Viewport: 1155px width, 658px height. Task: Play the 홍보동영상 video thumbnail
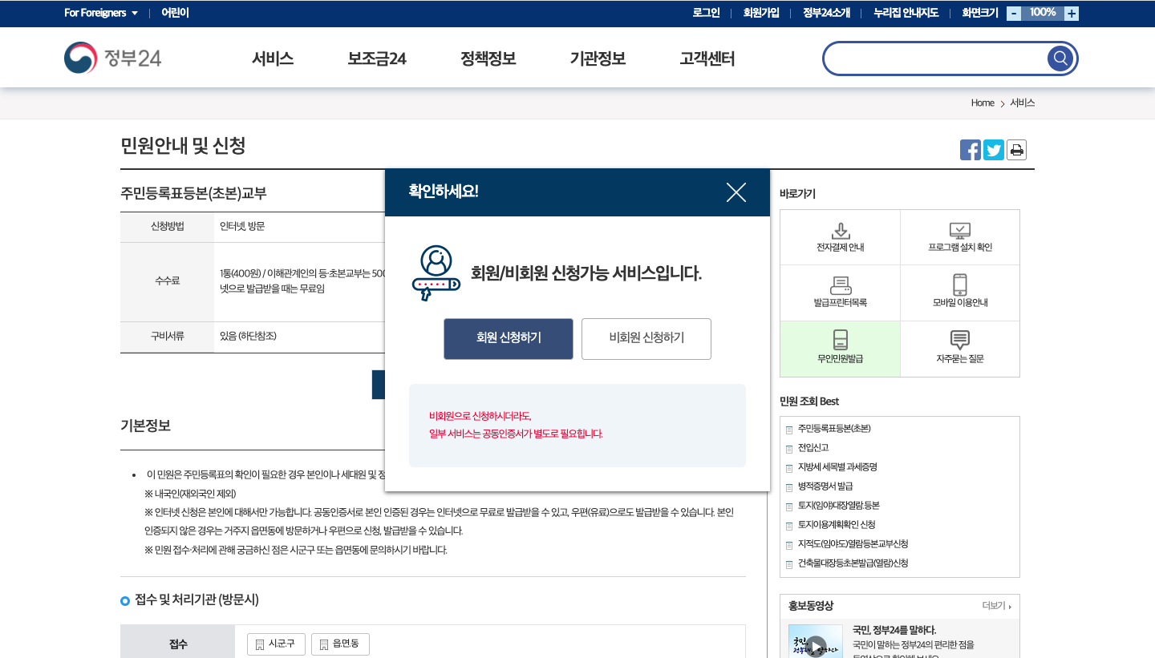tap(815, 646)
